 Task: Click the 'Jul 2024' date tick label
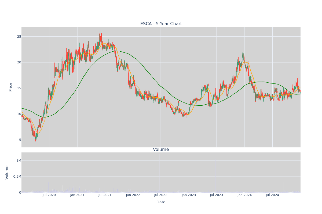[272, 195]
